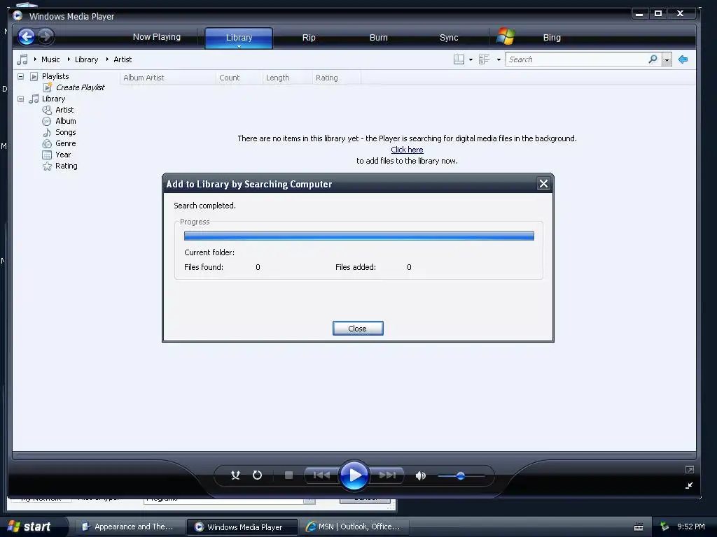The height and width of the screenshot is (537, 717).
Task: Collapse the Library tree node
Action: 20,99
